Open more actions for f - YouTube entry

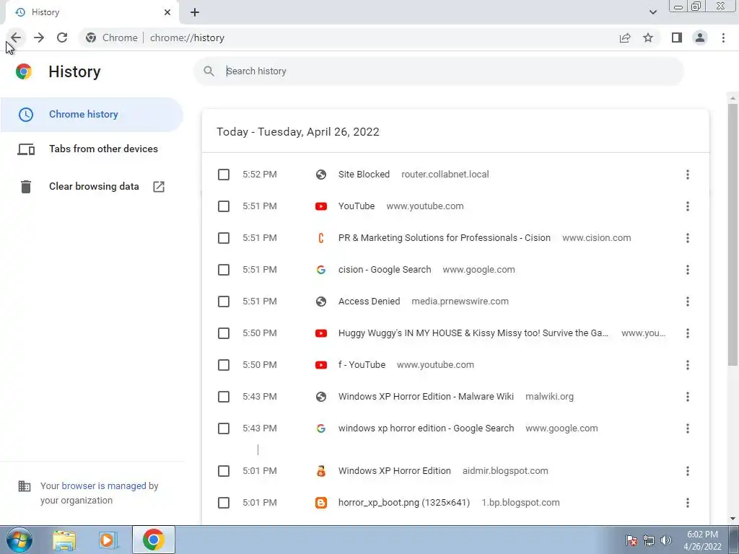click(688, 365)
